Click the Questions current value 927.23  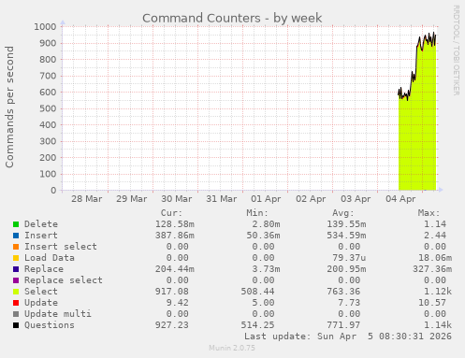click(x=172, y=325)
